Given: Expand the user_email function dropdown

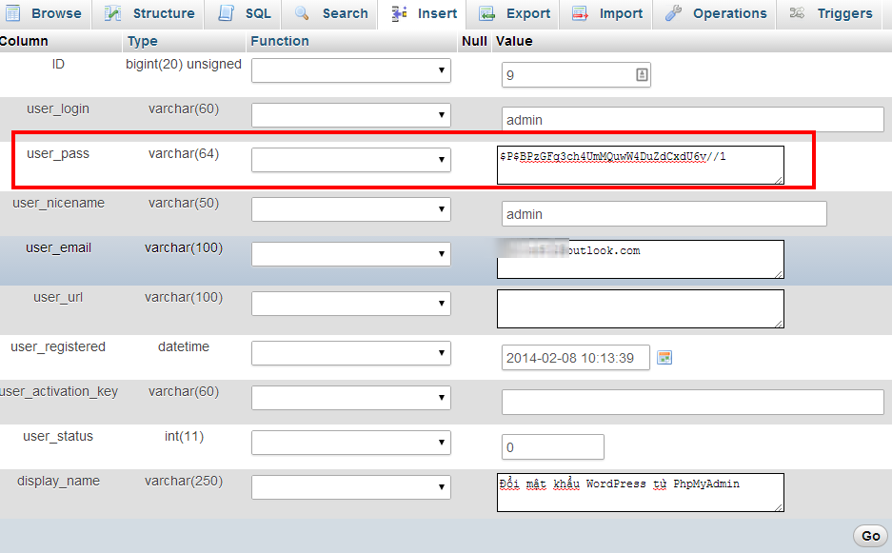Looking at the screenshot, I should [x=350, y=254].
